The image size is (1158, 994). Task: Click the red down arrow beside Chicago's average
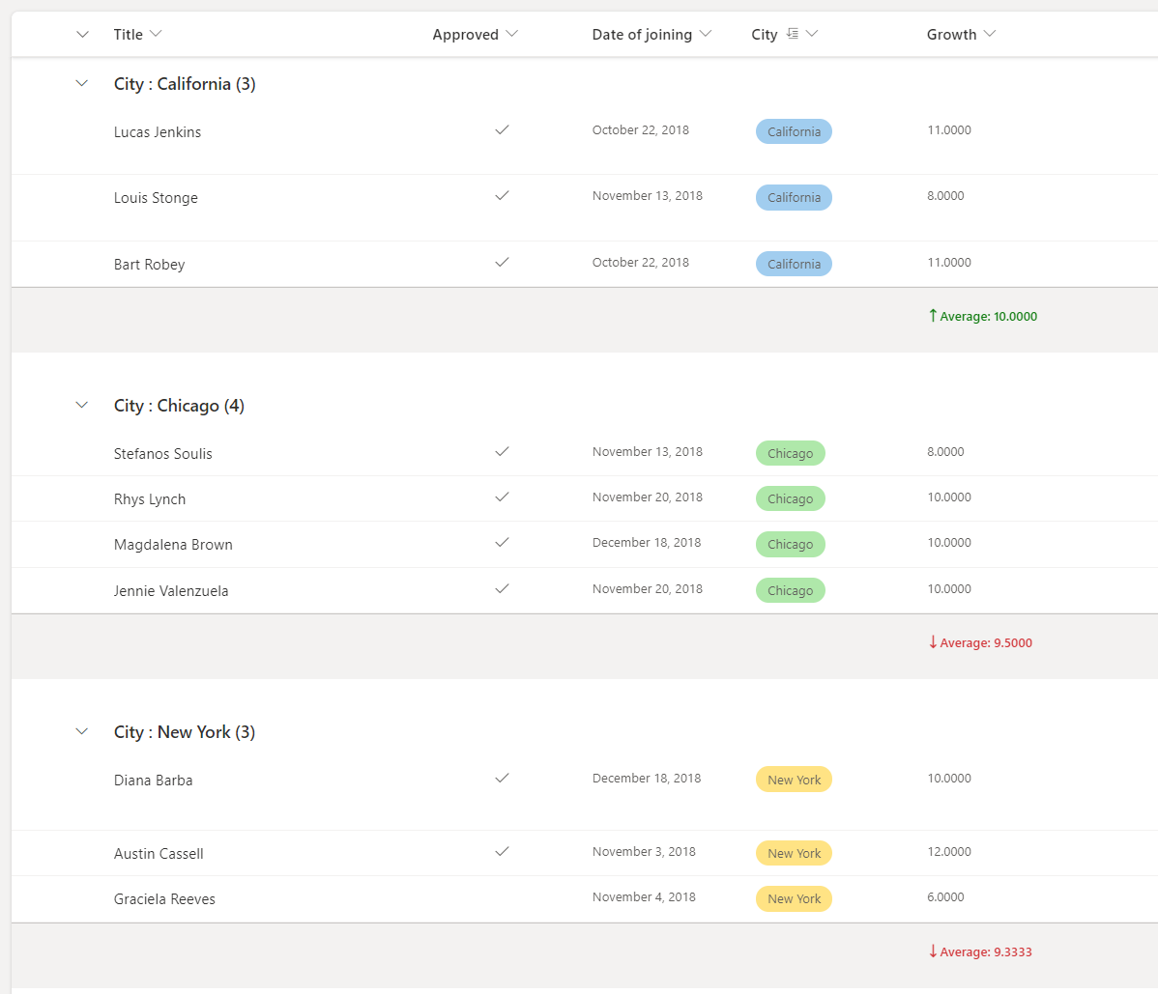coord(933,642)
